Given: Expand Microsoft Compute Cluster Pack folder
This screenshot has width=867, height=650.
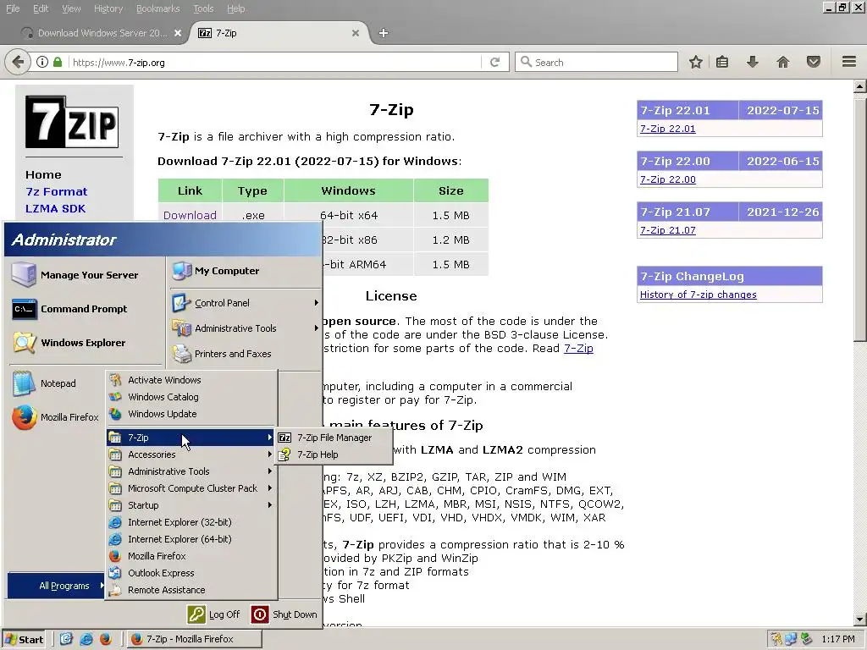Looking at the screenshot, I should 191,488.
